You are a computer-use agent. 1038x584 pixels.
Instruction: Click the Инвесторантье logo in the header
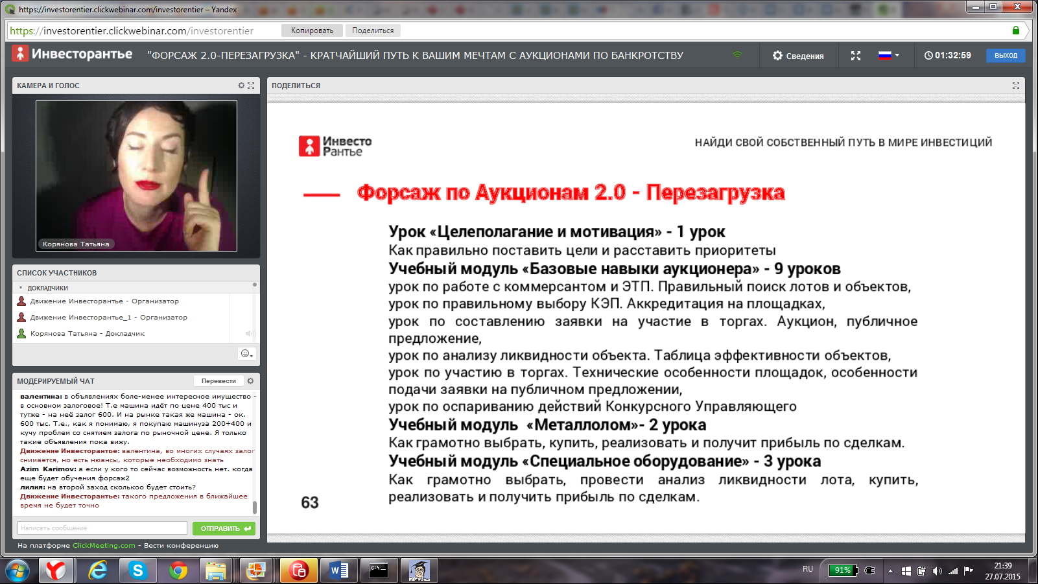point(72,54)
